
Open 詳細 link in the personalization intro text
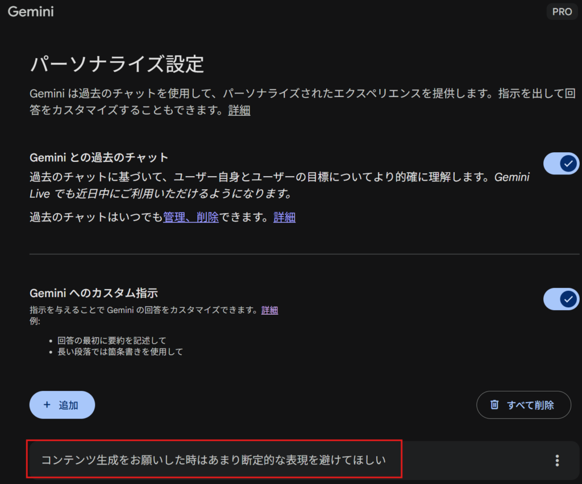tap(239, 110)
